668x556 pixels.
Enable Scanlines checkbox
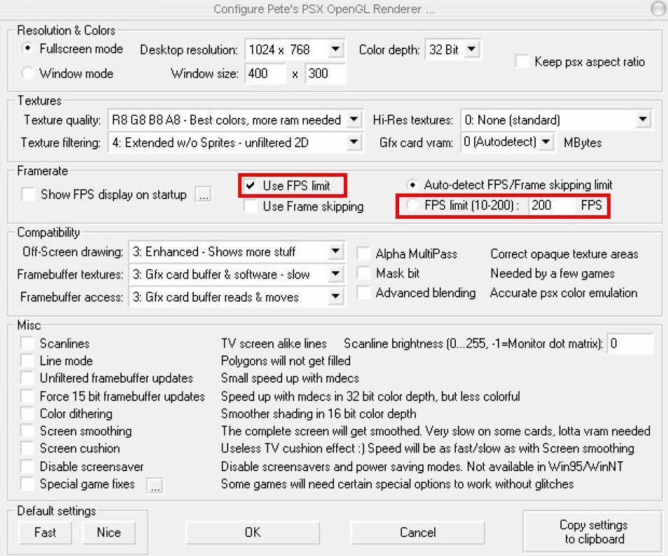[28, 343]
